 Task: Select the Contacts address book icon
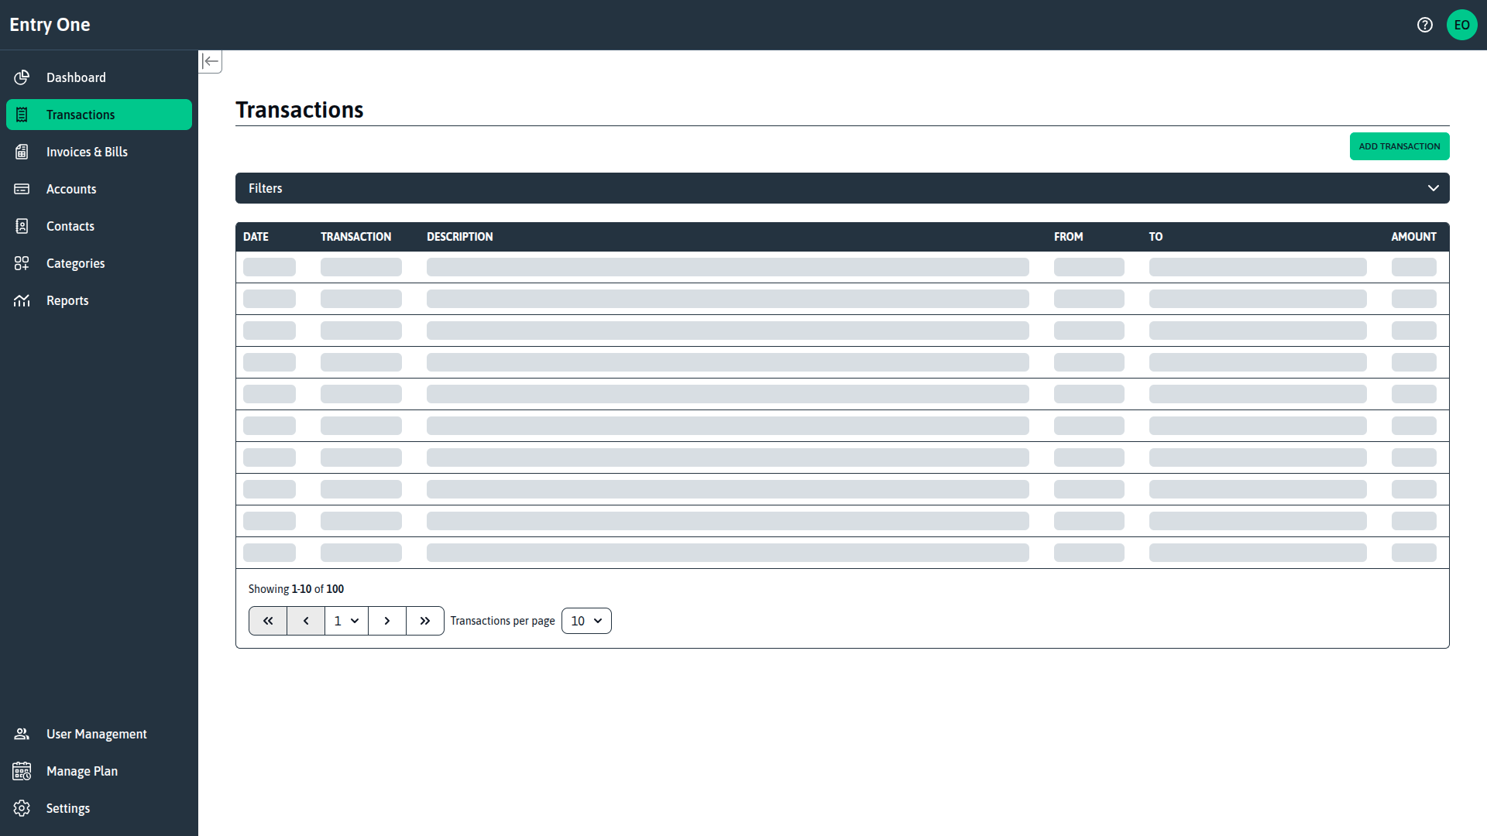22,225
